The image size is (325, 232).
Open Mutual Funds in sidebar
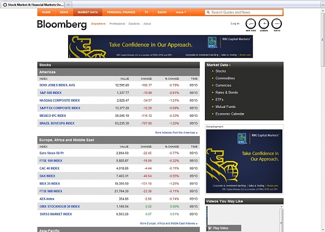tap(225, 107)
